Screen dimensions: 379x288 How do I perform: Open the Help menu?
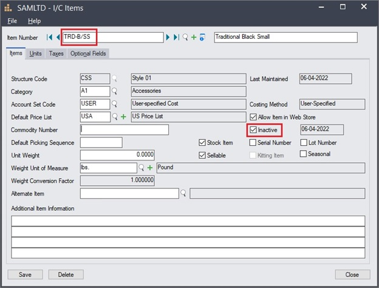coord(35,21)
